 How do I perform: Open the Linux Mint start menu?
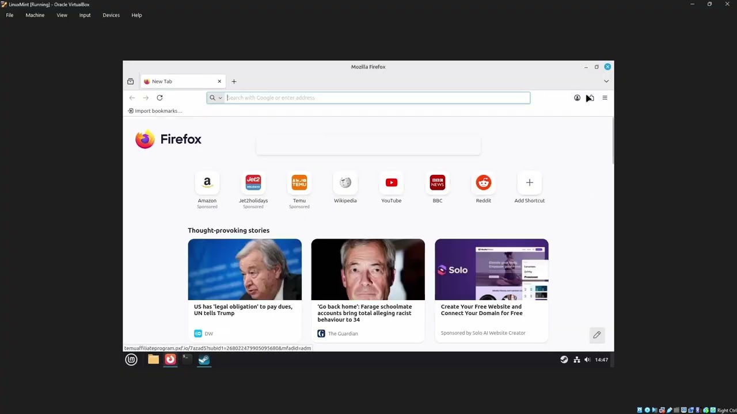131,360
